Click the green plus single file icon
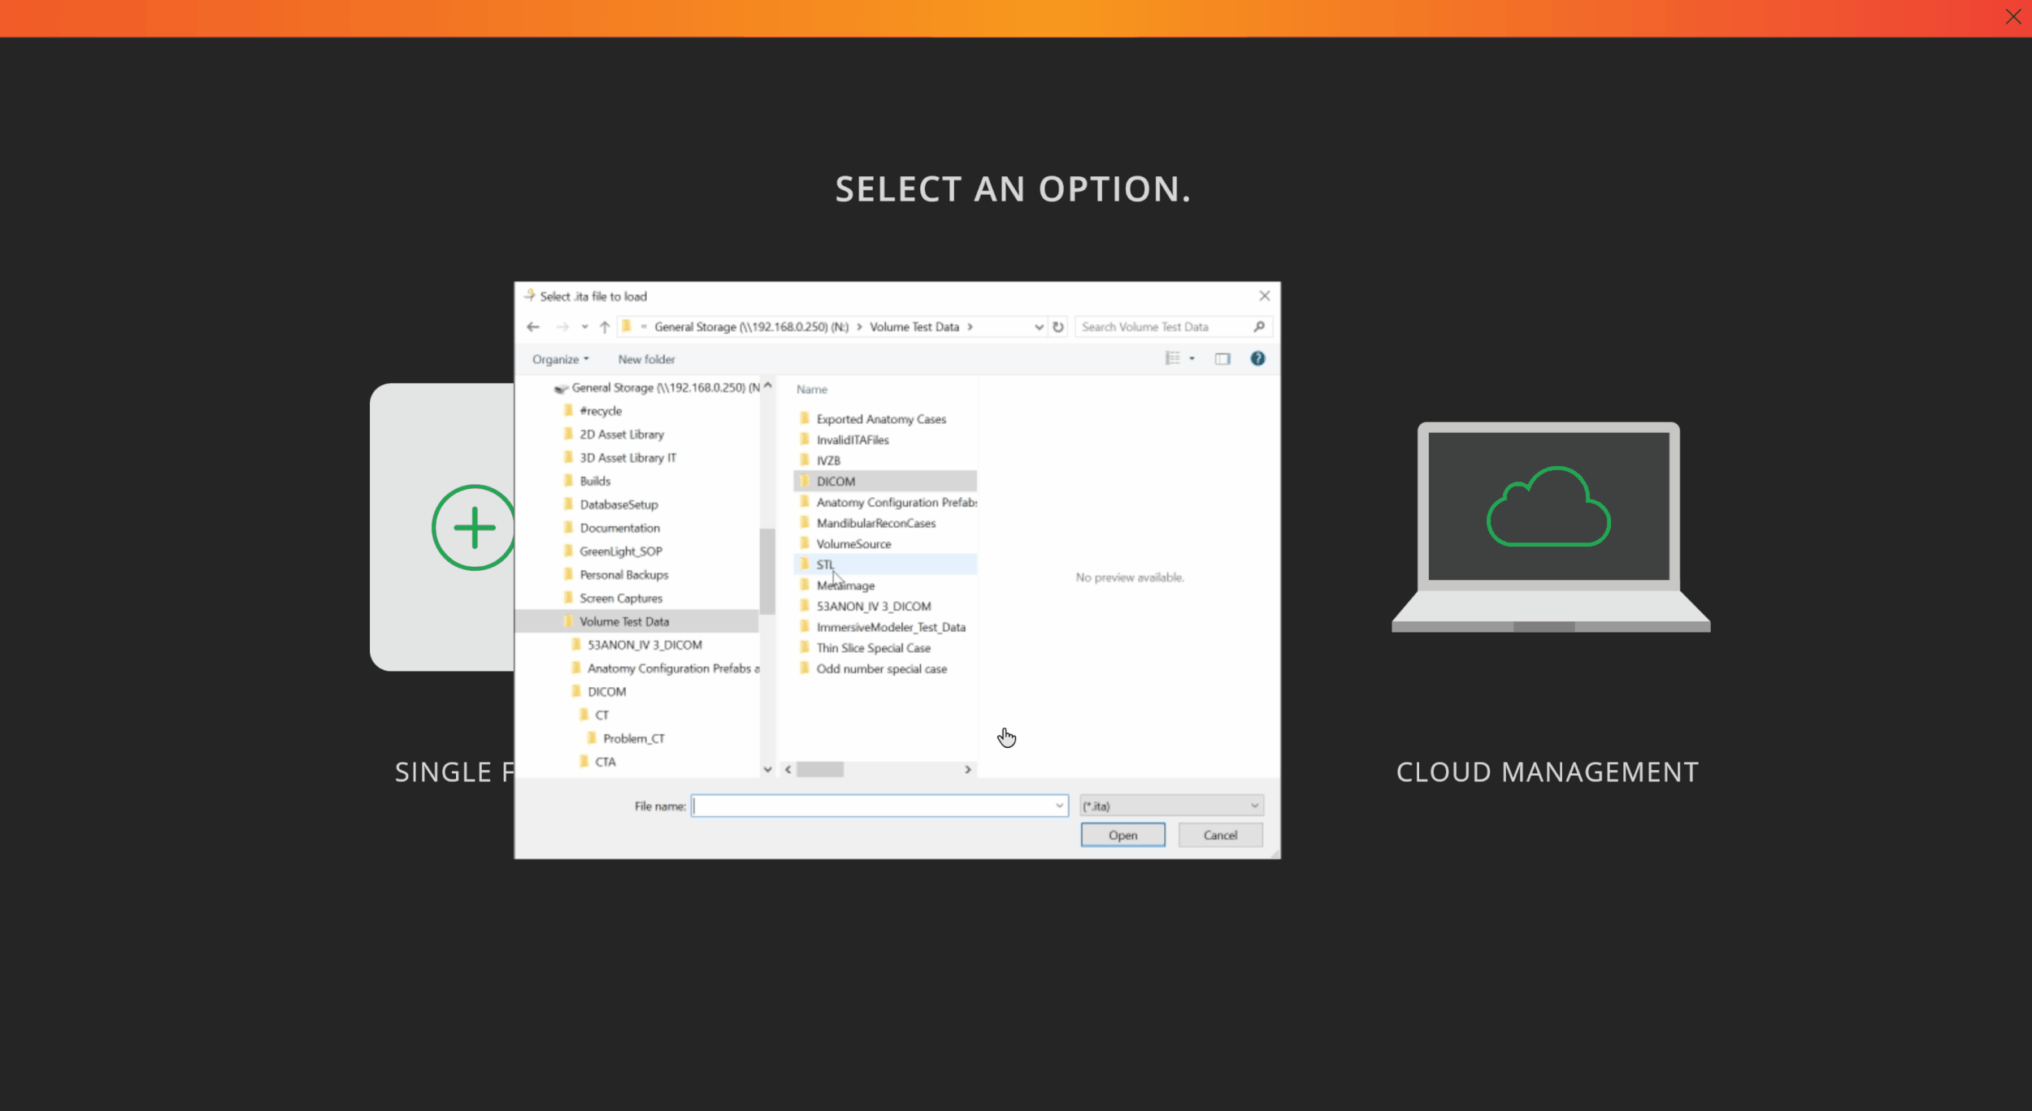 click(x=473, y=527)
